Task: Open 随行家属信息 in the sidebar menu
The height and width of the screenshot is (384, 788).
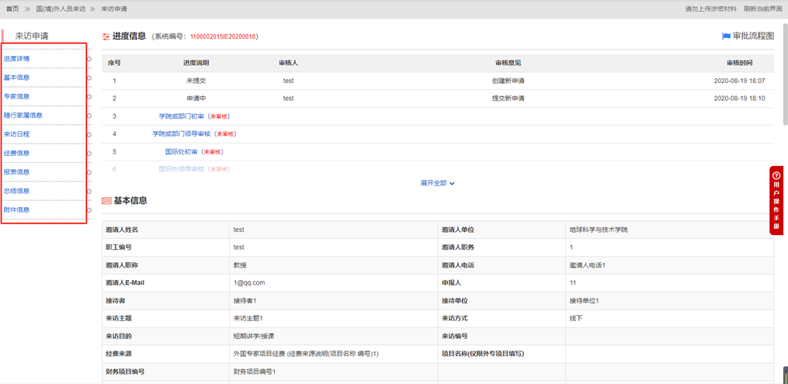Action: [x=23, y=116]
